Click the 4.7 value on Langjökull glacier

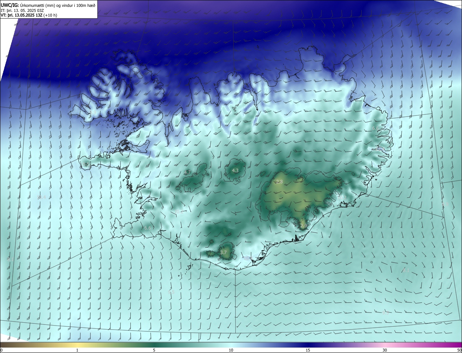[x=187, y=172]
